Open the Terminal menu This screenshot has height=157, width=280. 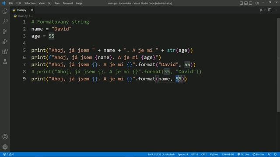[x=68, y=3]
